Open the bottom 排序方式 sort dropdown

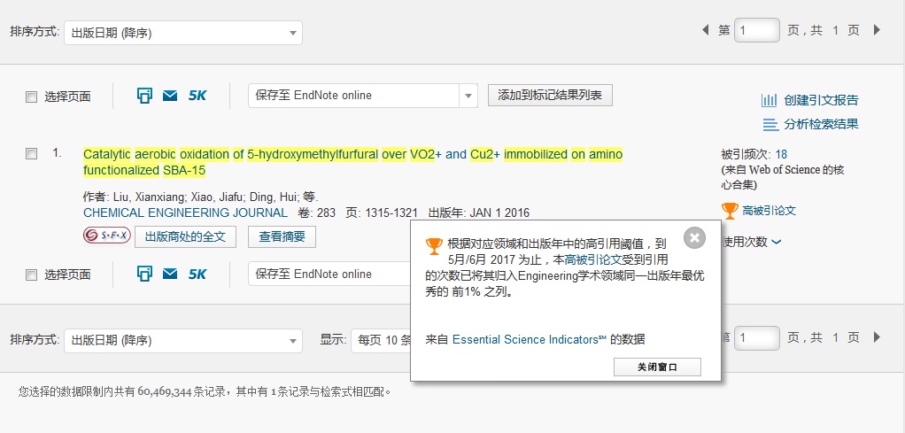point(182,340)
